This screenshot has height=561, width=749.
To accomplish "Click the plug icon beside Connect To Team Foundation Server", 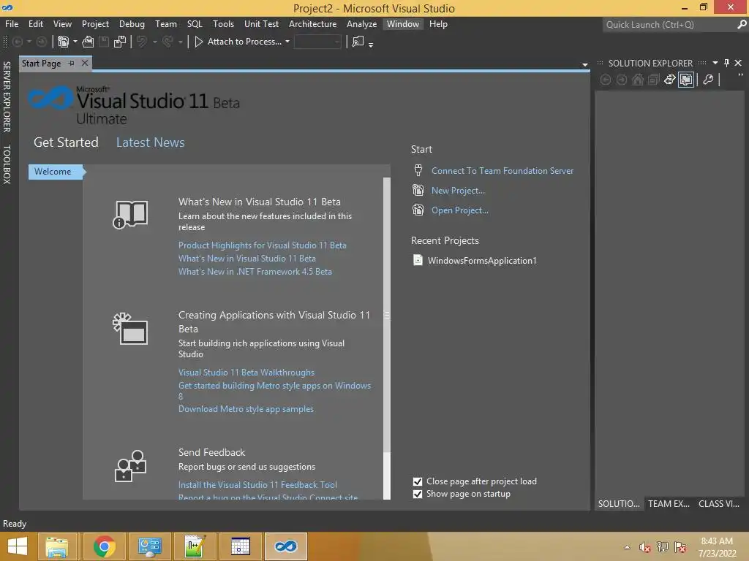I will [x=418, y=170].
